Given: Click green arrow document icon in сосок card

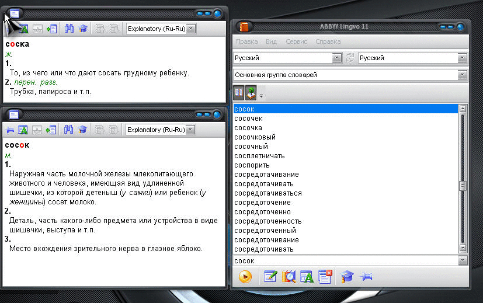Looking at the screenshot, I should click(x=51, y=130).
